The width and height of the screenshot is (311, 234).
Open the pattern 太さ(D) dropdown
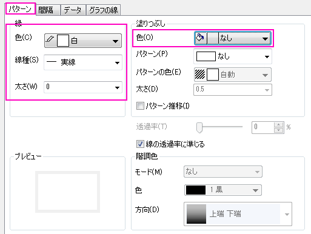(233, 90)
